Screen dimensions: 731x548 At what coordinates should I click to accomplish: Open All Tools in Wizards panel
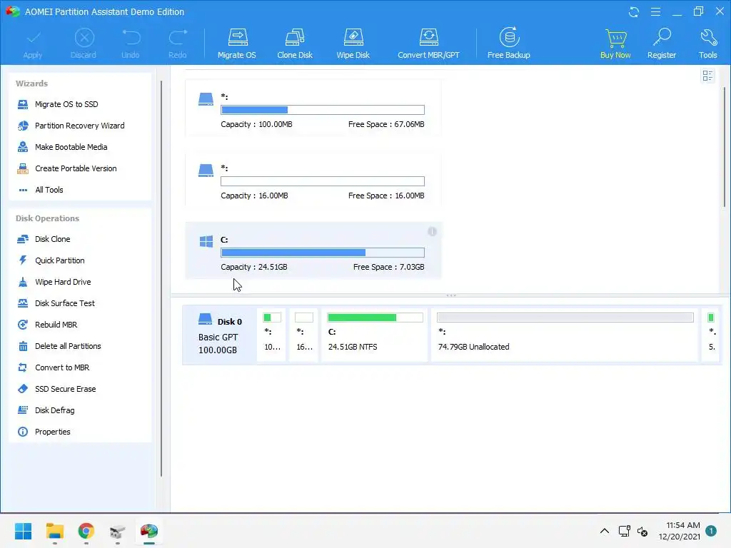click(x=49, y=190)
